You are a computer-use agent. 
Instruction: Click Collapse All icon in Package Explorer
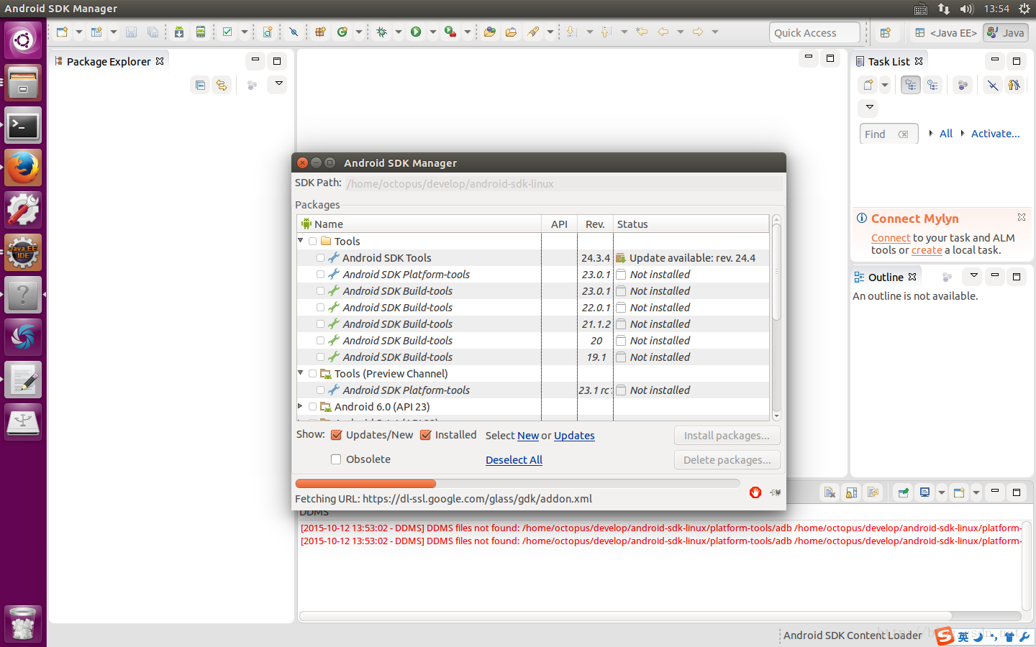pos(200,85)
